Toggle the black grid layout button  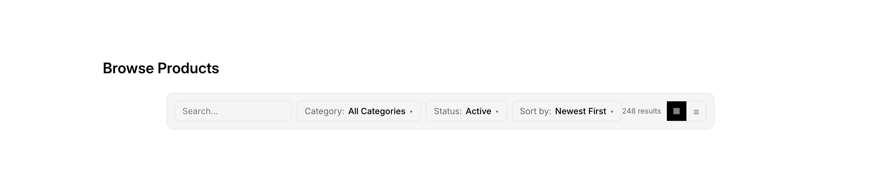click(676, 111)
